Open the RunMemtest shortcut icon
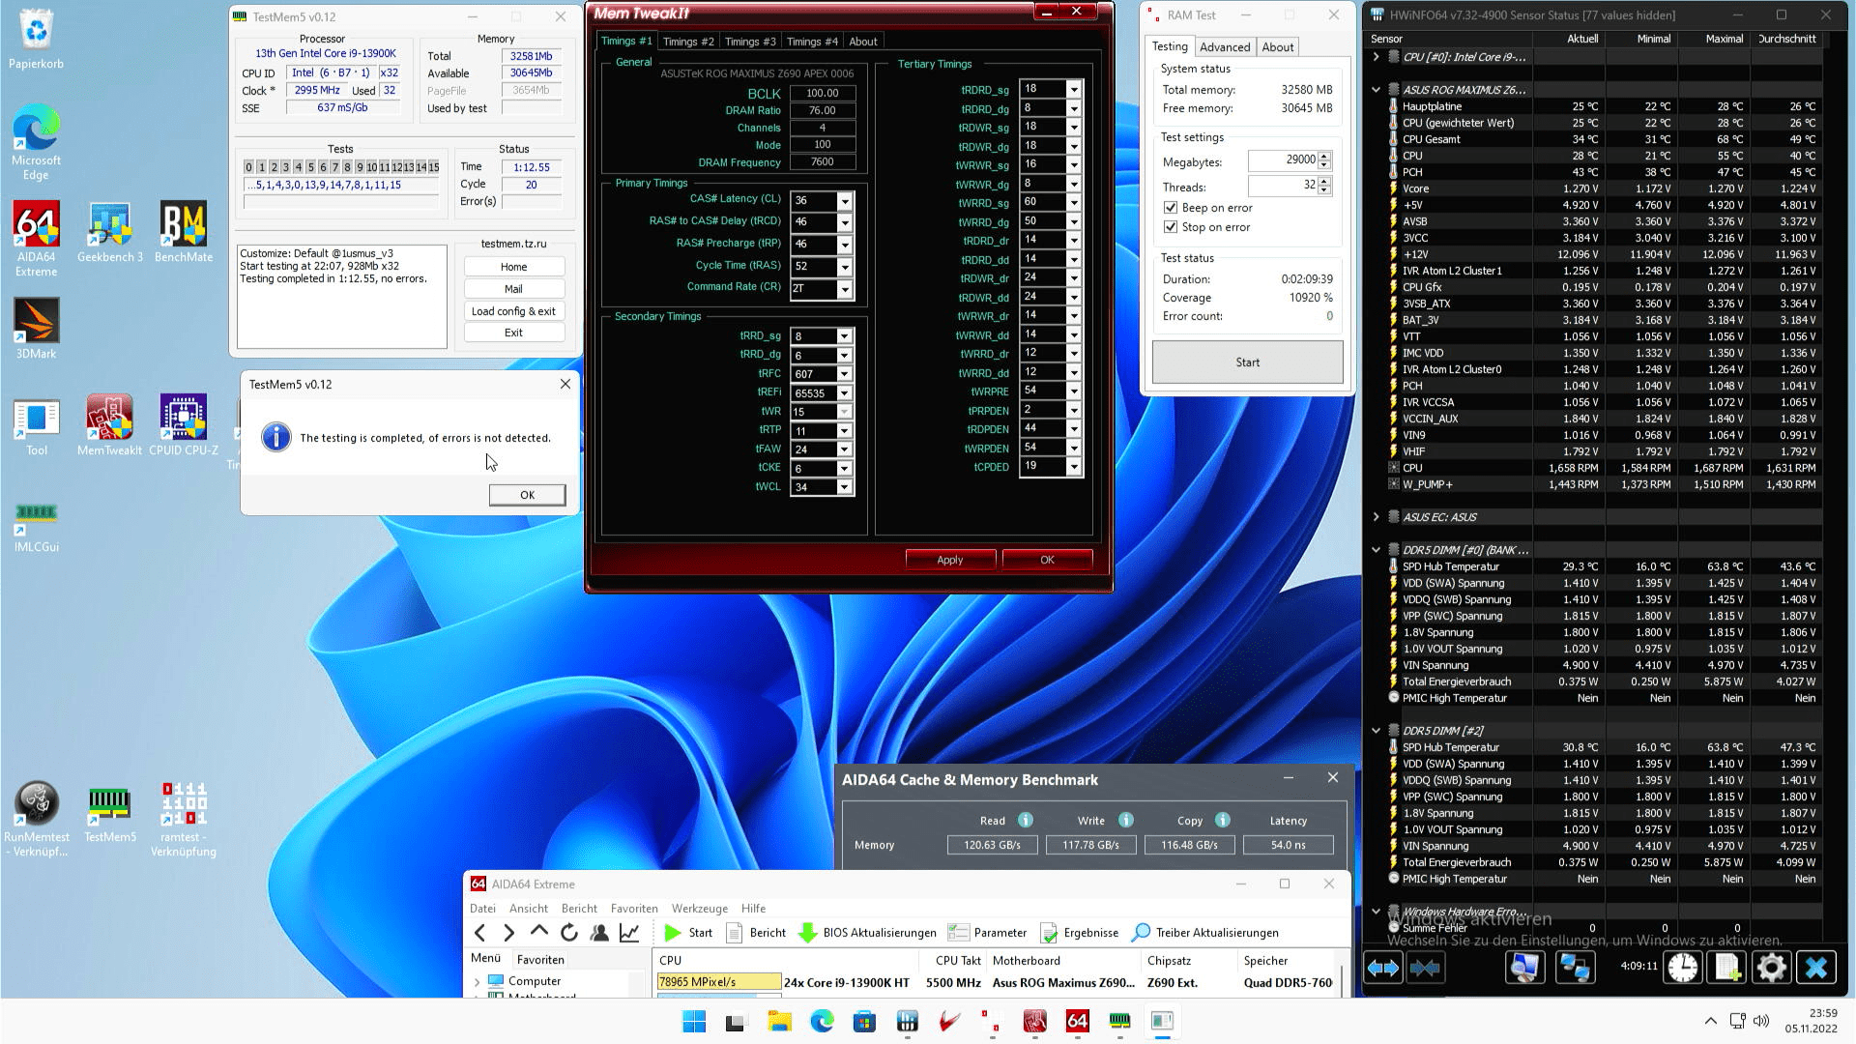Image resolution: width=1856 pixels, height=1044 pixels. pos(36,819)
